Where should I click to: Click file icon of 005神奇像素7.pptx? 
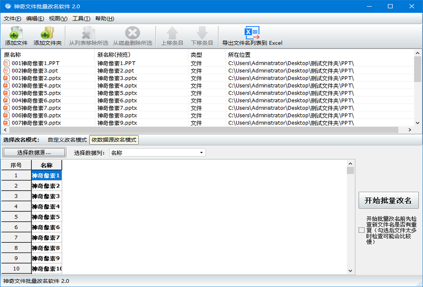click(6, 108)
